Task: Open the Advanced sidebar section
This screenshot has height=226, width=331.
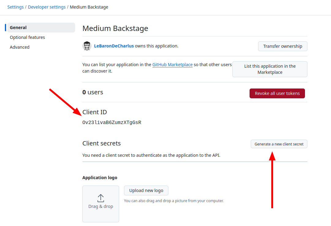Action: point(20,47)
